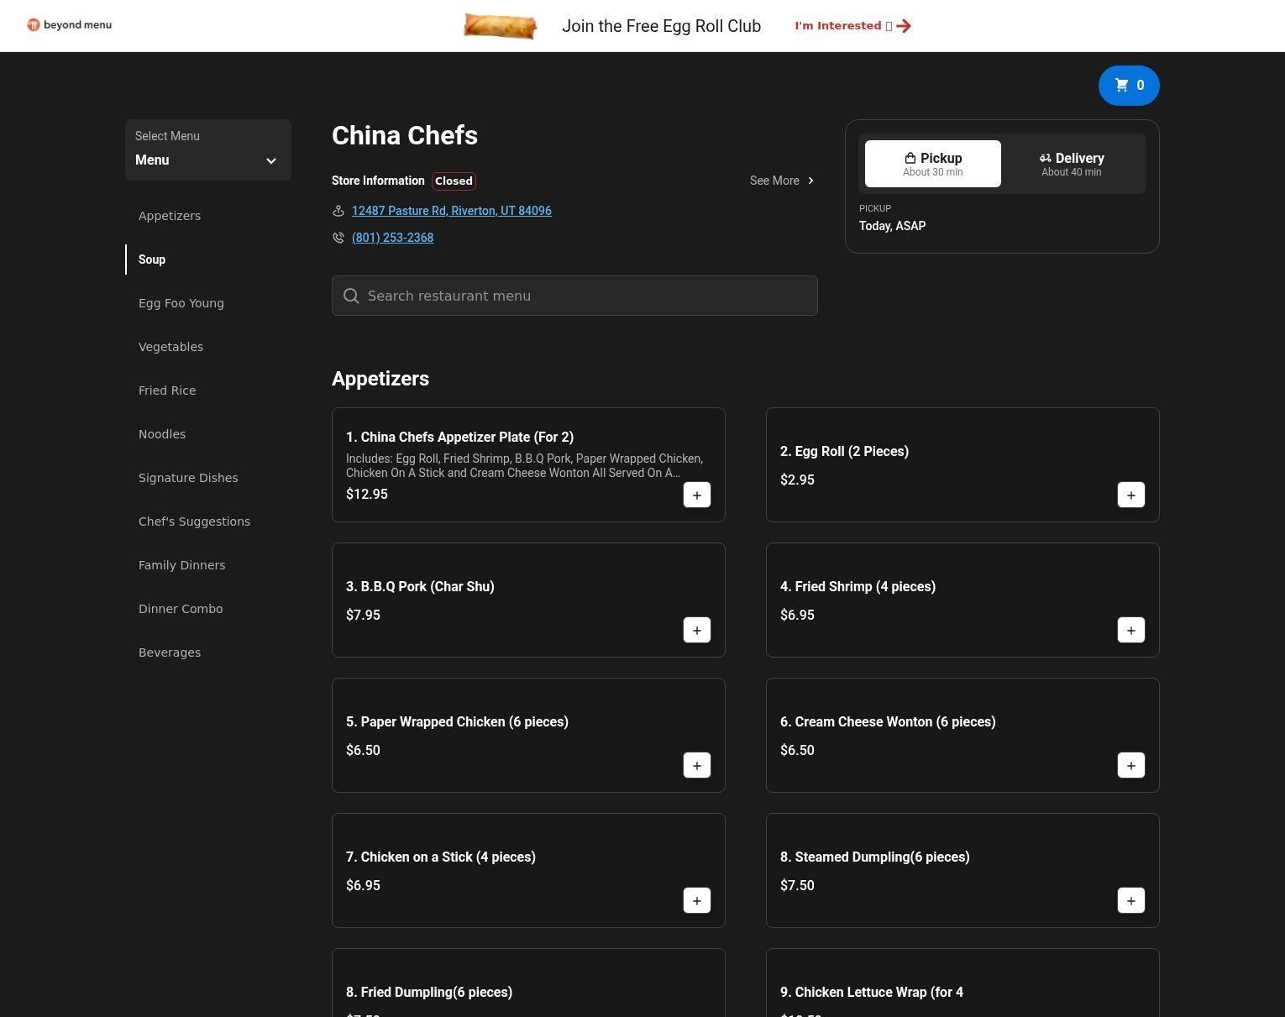The width and height of the screenshot is (1285, 1017).
Task: Change the pickup time Today, ASAP
Action: 892,226
